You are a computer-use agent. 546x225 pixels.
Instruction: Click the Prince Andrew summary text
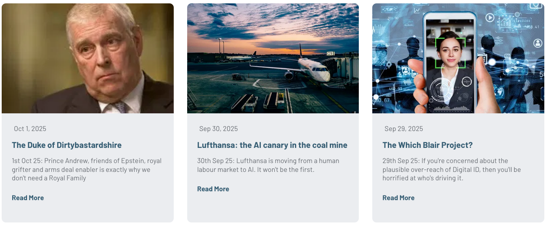click(x=87, y=169)
